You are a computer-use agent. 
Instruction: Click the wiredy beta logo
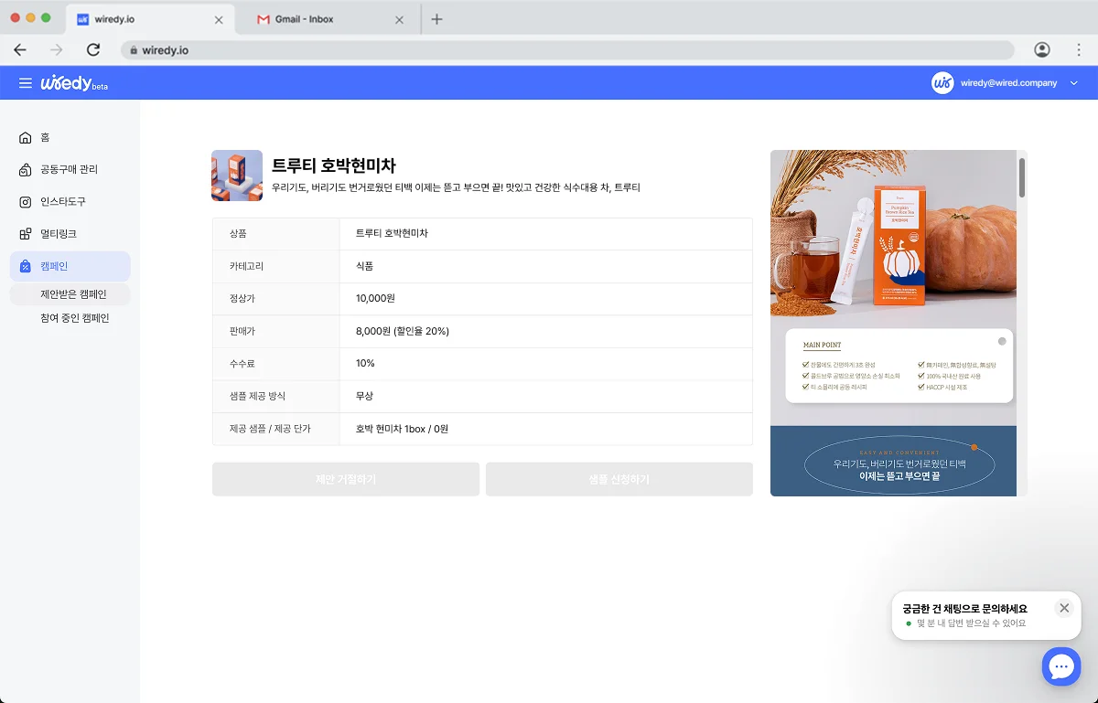(73, 82)
